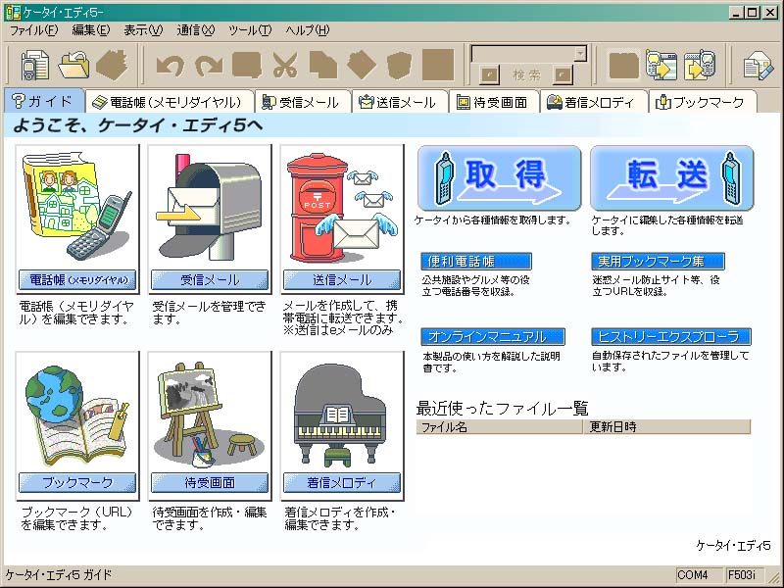Click the redo arrow toolbar icon
The width and height of the screenshot is (784, 588).
[x=209, y=66]
